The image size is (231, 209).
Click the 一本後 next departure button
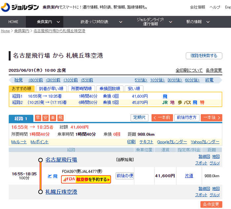click(211, 118)
